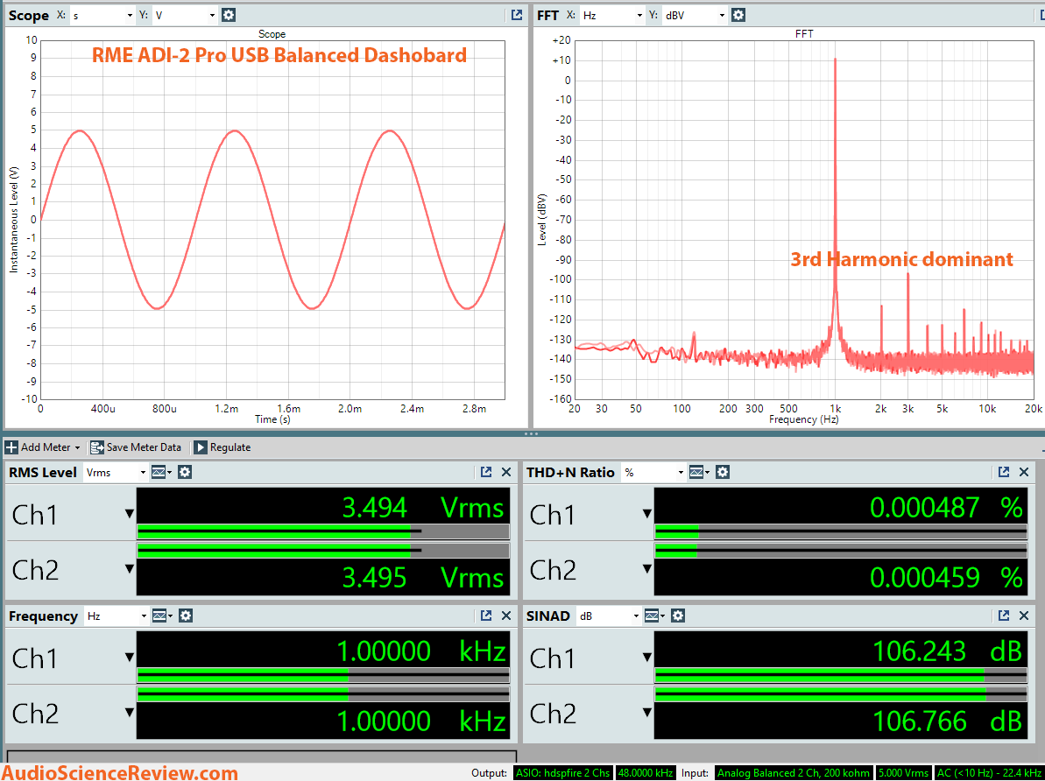This screenshot has width=1045, height=781.
Task: Open Scope X axis unit dropdown
Action: (102, 15)
